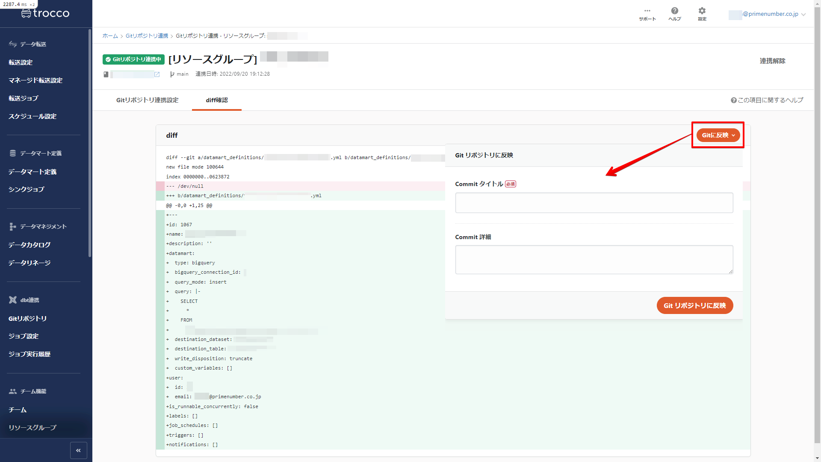Open データカタログ
This screenshot has height=462, width=821.
[30, 245]
